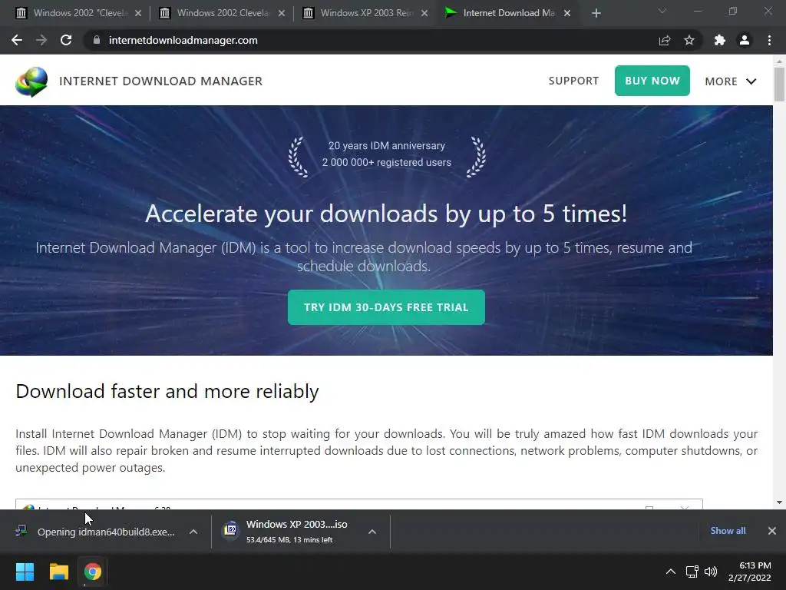
Task: Click the "Accelerate your downloads" headline
Action: [x=386, y=214]
